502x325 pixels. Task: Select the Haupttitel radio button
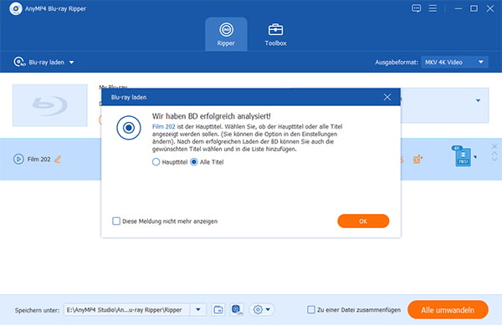156,162
